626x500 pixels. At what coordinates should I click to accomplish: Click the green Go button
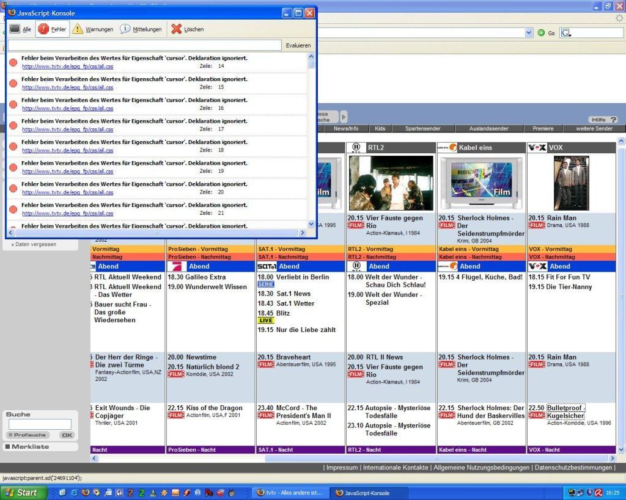point(546,33)
